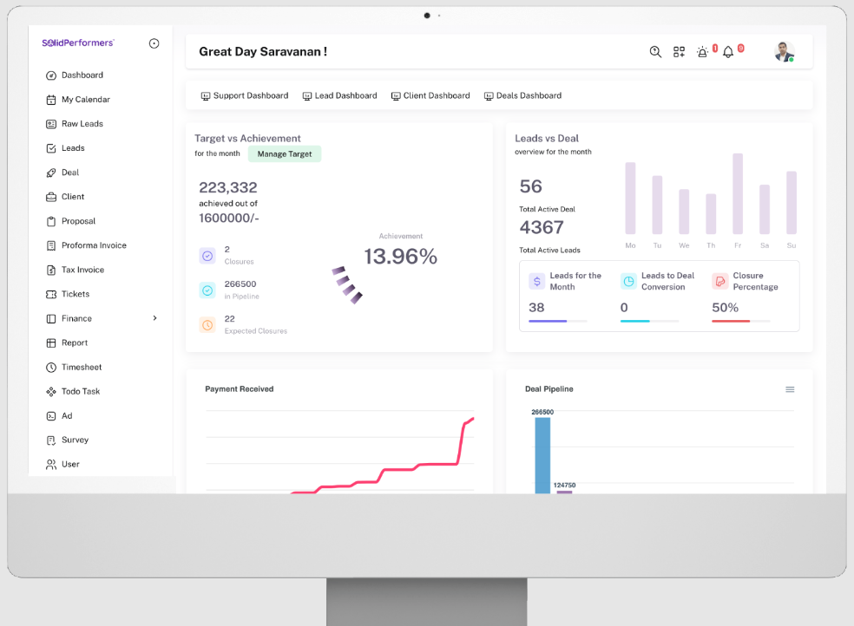The image size is (854, 626).
Task: Click the Closure Percentage icon
Action: point(719,281)
